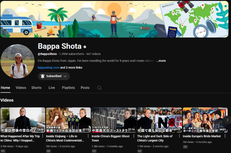Go to the Playlists tab

[x=68, y=88]
